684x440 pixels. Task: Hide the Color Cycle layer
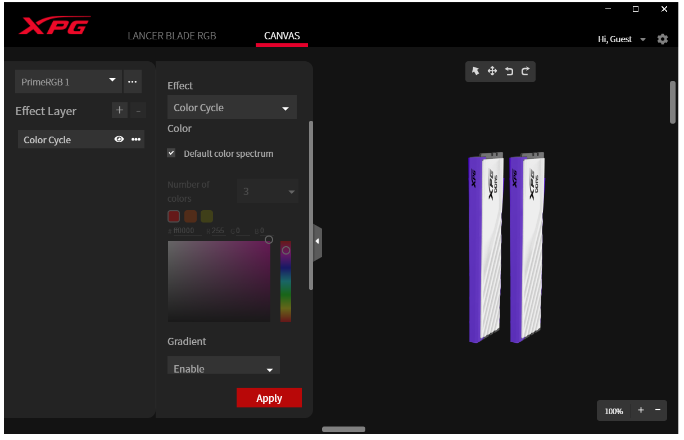coord(119,140)
